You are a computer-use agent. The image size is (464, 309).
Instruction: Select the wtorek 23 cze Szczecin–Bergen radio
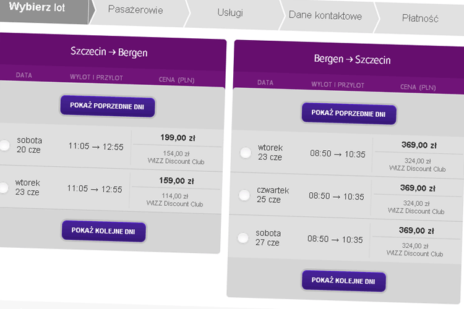point(3,187)
